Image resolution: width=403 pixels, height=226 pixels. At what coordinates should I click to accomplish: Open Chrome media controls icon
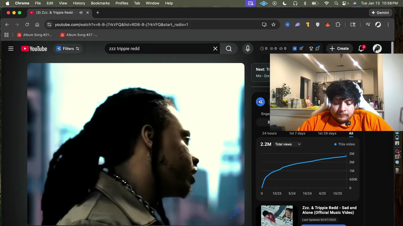368,24
